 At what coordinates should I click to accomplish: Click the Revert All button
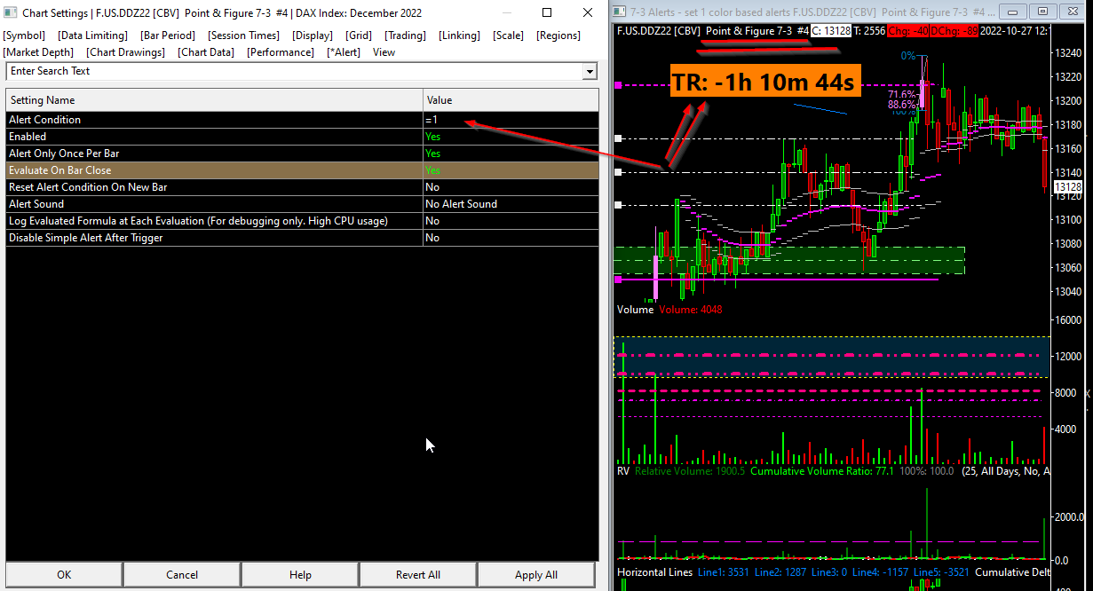click(x=418, y=575)
